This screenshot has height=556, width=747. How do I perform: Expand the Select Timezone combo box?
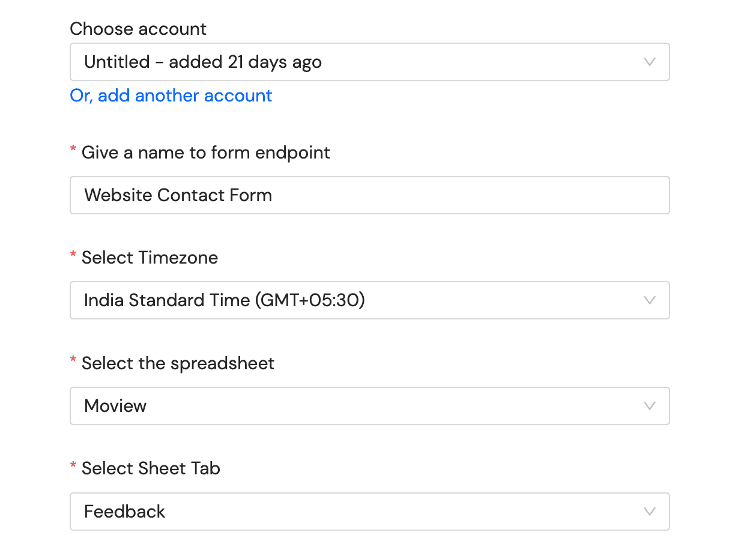point(369,300)
